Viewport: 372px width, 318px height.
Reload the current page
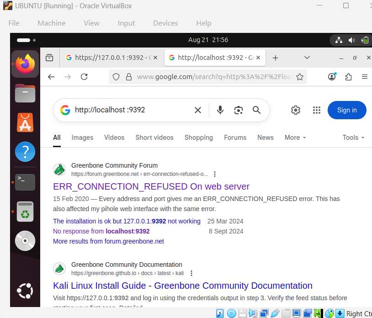(84, 77)
